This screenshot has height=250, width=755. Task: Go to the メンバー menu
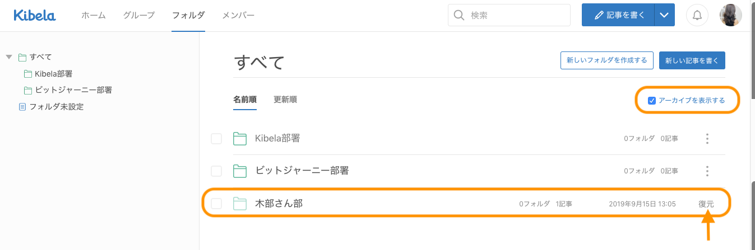pyautogui.click(x=238, y=16)
